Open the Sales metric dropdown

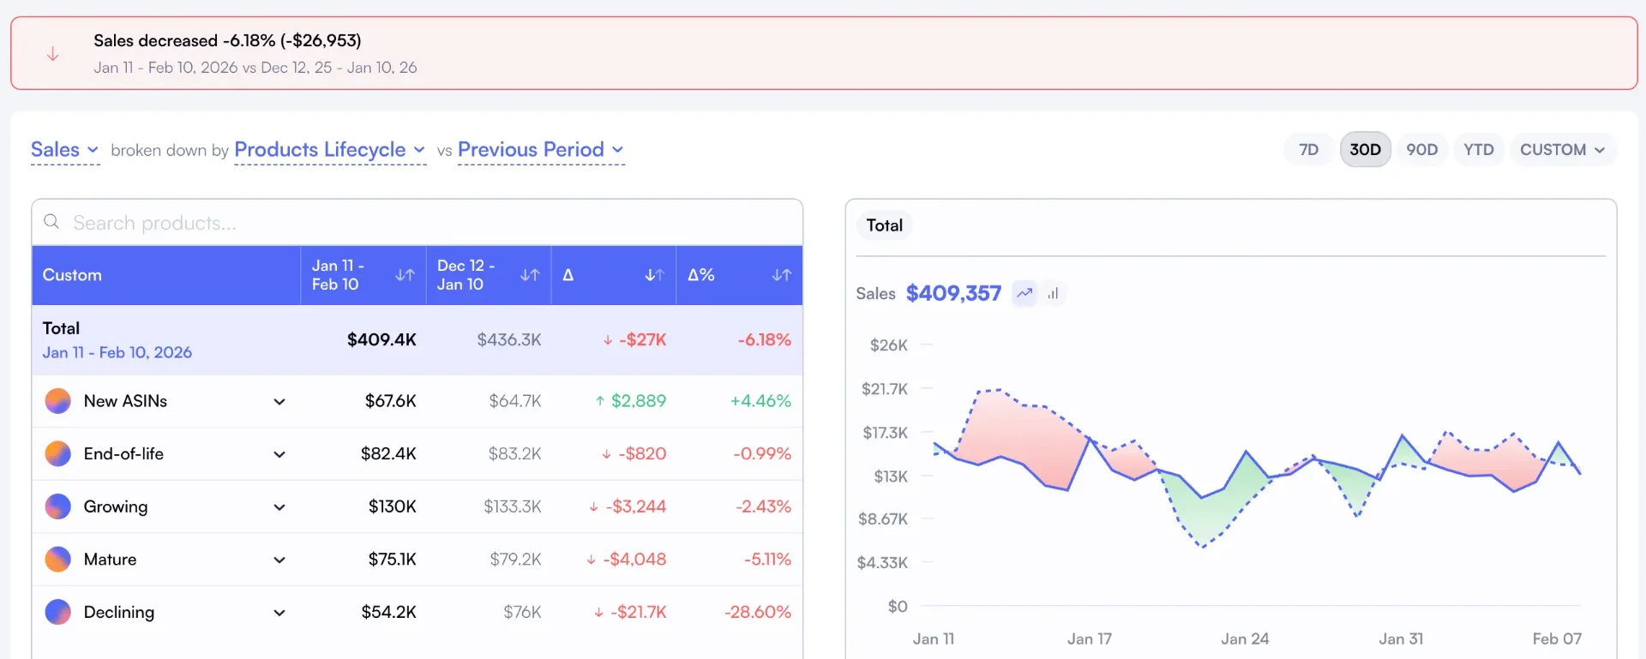coord(65,150)
